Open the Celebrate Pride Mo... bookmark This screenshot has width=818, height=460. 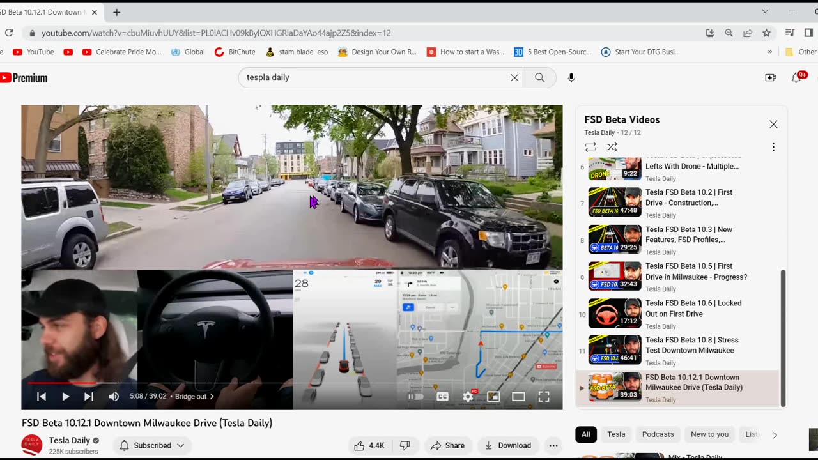pos(122,52)
